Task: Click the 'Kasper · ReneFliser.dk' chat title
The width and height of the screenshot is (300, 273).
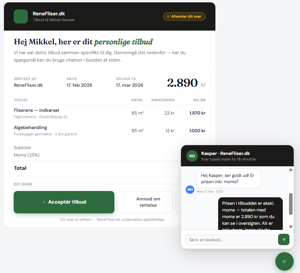Action: (225, 153)
